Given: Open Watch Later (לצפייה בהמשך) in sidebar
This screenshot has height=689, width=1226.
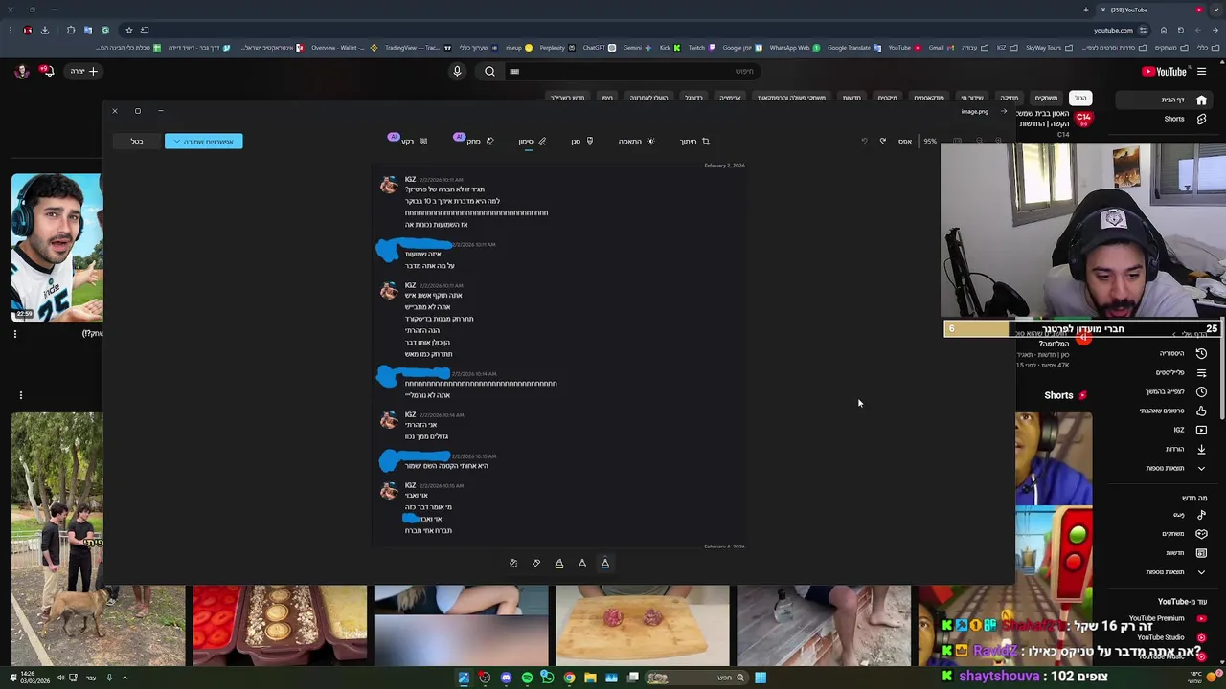Looking at the screenshot, I should (1176, 391).
